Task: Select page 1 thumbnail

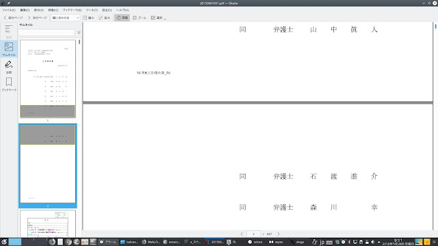Action: [48, 79]
